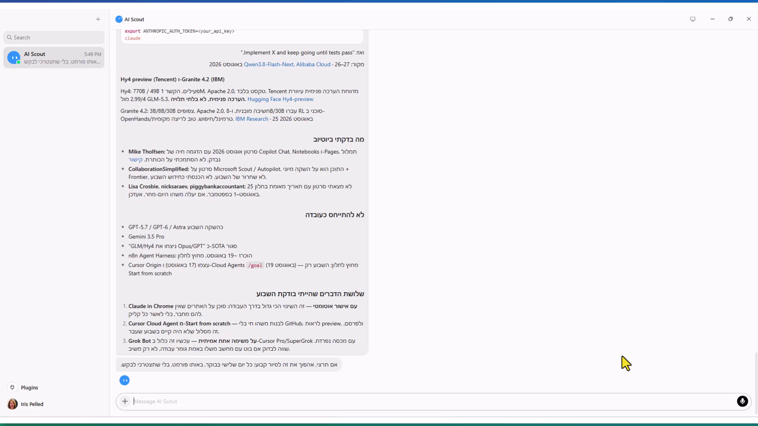Screen dimensions: 758x426
Task: Click the AI Scout typing indicator avatar
Action: click(x=124, y=380)
